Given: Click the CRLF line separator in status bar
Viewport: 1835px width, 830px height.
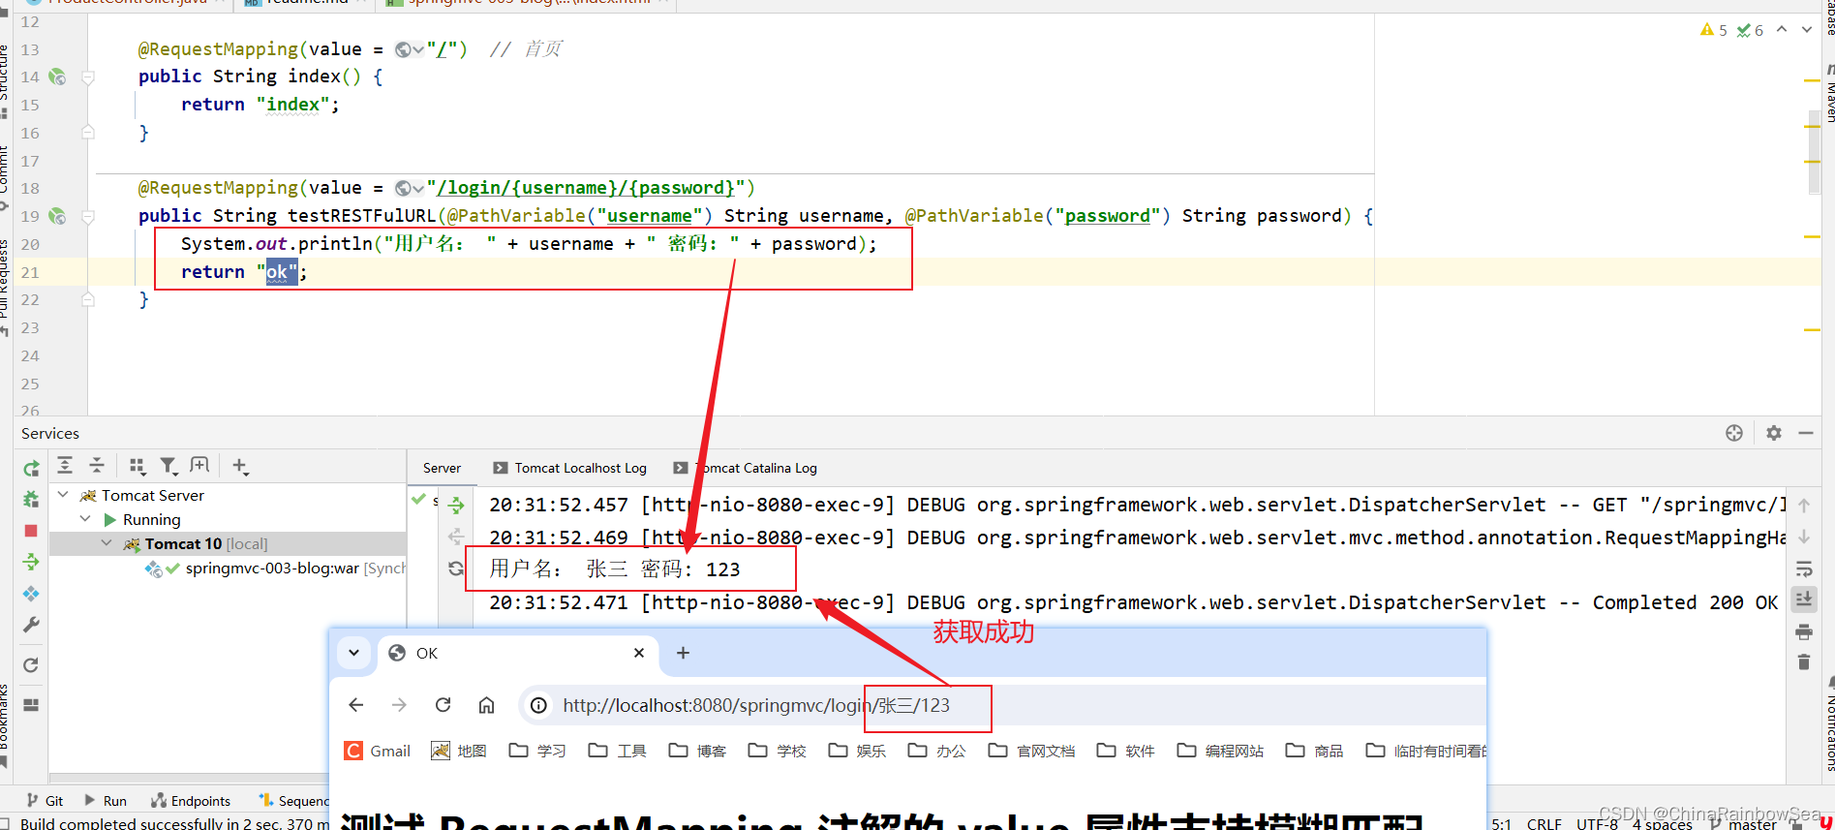Looking at the screenshot, I should 1544,823.
